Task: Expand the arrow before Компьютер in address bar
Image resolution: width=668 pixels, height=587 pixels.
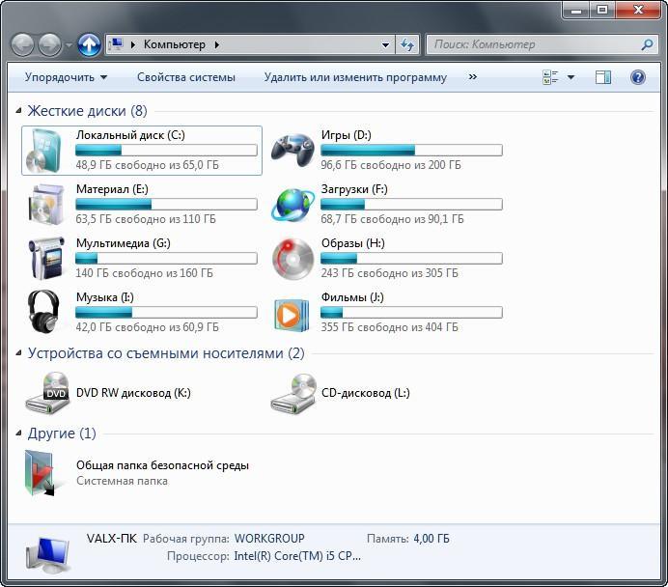Action: (133, 44)
